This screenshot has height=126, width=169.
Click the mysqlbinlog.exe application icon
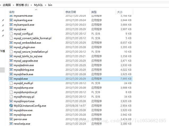click(11, 70)
